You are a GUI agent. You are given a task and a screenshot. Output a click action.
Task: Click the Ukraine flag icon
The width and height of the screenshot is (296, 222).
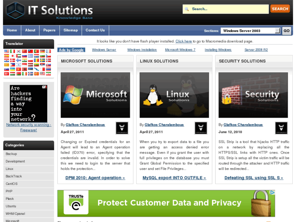[13, 69]
